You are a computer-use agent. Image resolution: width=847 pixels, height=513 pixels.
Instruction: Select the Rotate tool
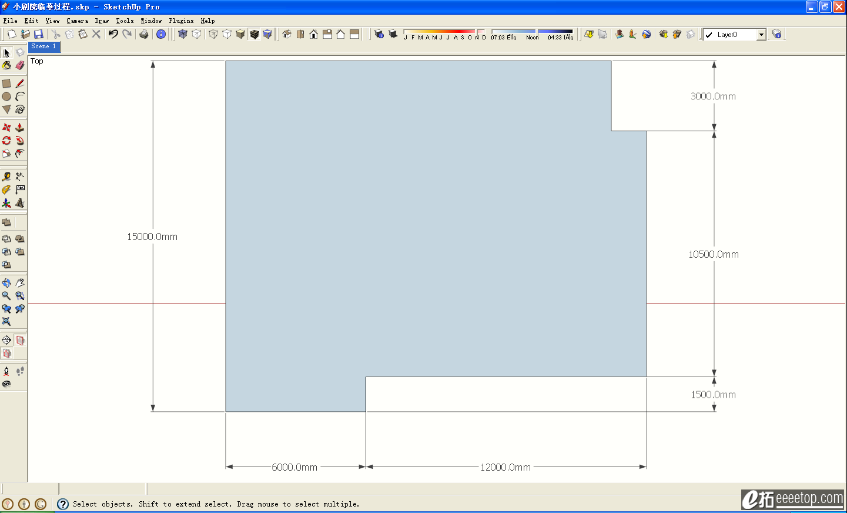click(6, 141)
